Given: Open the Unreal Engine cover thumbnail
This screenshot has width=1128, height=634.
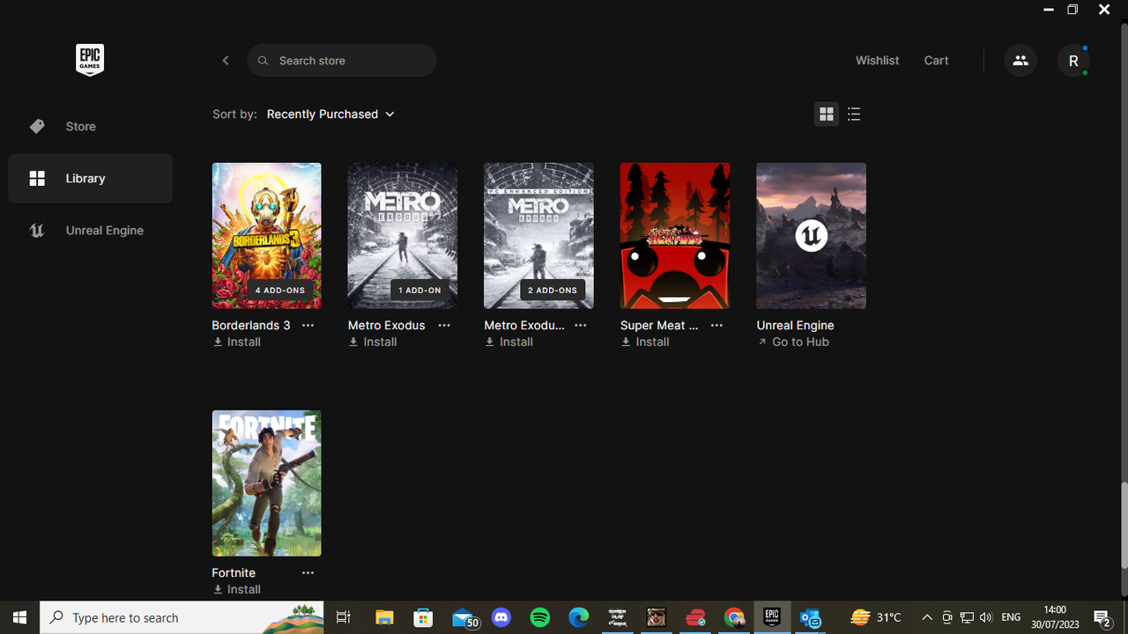Looking at the screenshot, I should 811,236.
